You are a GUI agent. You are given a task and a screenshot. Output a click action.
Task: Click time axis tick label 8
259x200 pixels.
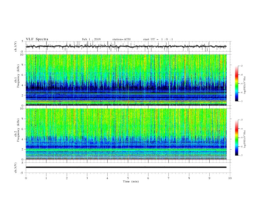pyautogui.click(x=189, y=178)
